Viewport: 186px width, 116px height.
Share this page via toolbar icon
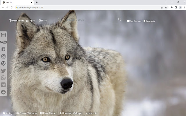tap(162, 8)
